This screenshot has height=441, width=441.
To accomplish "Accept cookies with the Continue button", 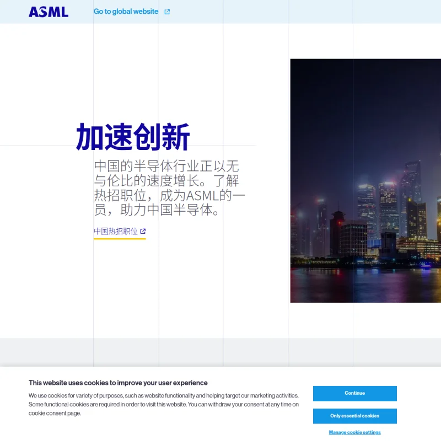I will pyautogui.click(x=354, y=393).
